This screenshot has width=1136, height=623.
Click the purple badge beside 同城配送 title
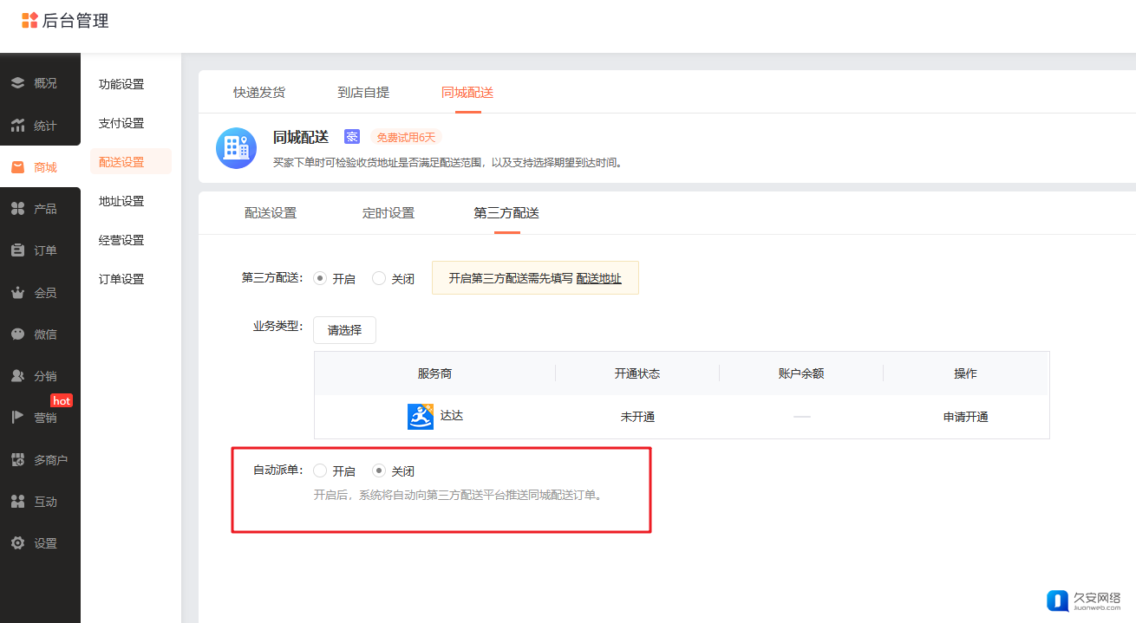(x=351, y=137)
